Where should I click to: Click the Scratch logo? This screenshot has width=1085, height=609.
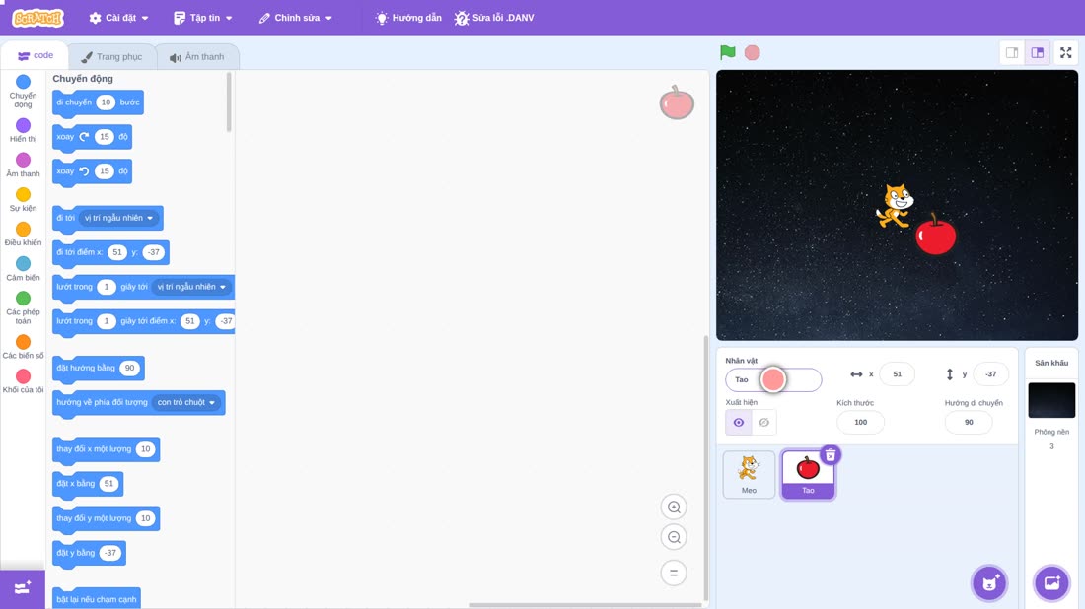(38, 18)
